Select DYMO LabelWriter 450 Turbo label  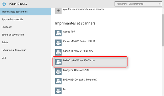(79, 60)
